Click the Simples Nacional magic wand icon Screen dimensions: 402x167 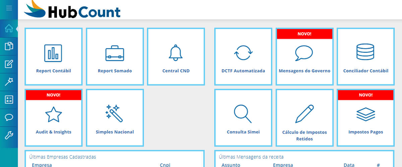point(115,114)
